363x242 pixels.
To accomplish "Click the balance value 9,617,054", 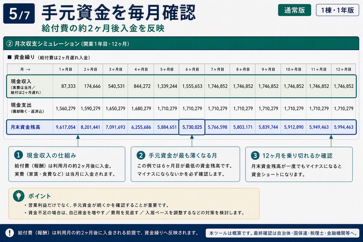I will (x=66, y=127).
